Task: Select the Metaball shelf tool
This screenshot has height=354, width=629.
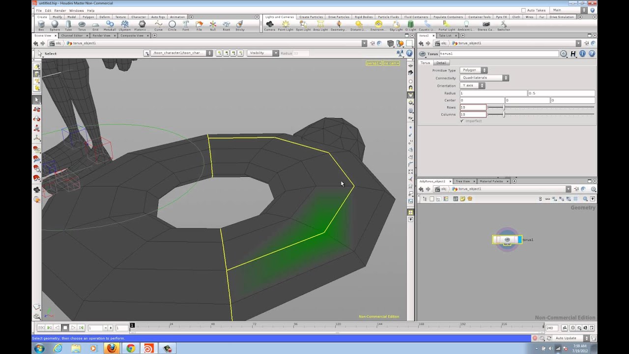Action: [x=110, y=25]
